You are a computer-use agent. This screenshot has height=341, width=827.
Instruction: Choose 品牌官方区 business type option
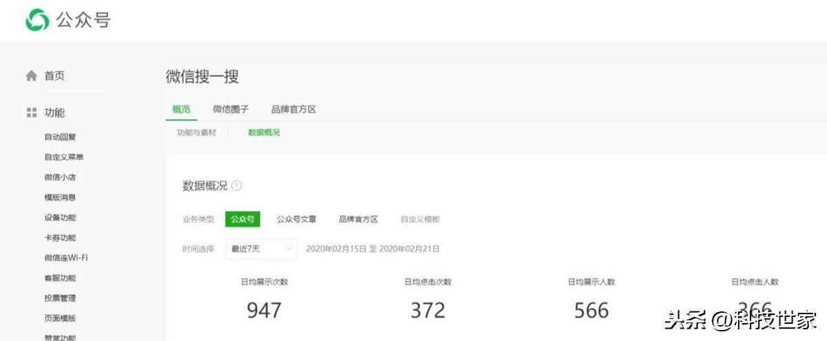[x=358, y=219]
